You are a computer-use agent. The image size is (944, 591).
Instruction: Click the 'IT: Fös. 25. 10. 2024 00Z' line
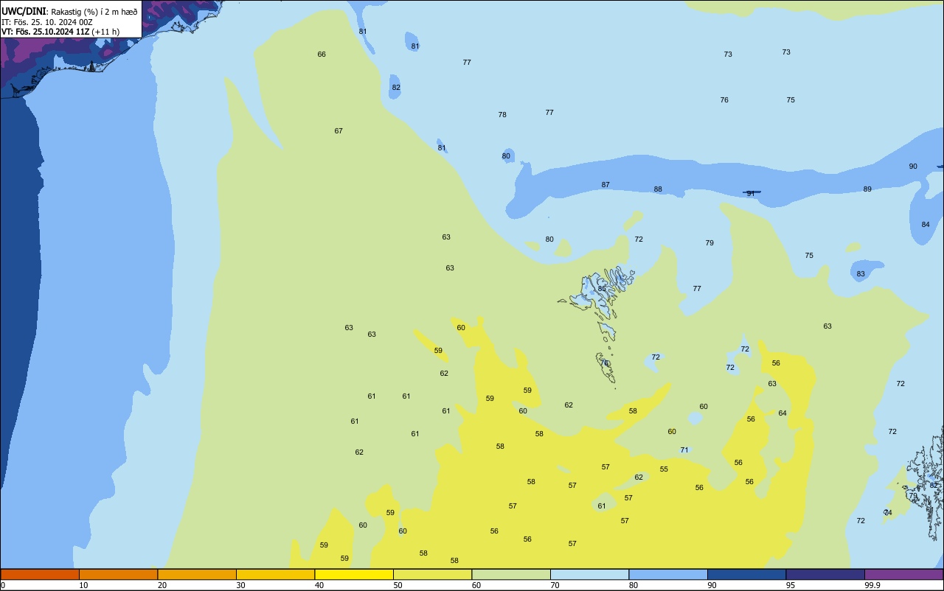(x=49, y=22)
